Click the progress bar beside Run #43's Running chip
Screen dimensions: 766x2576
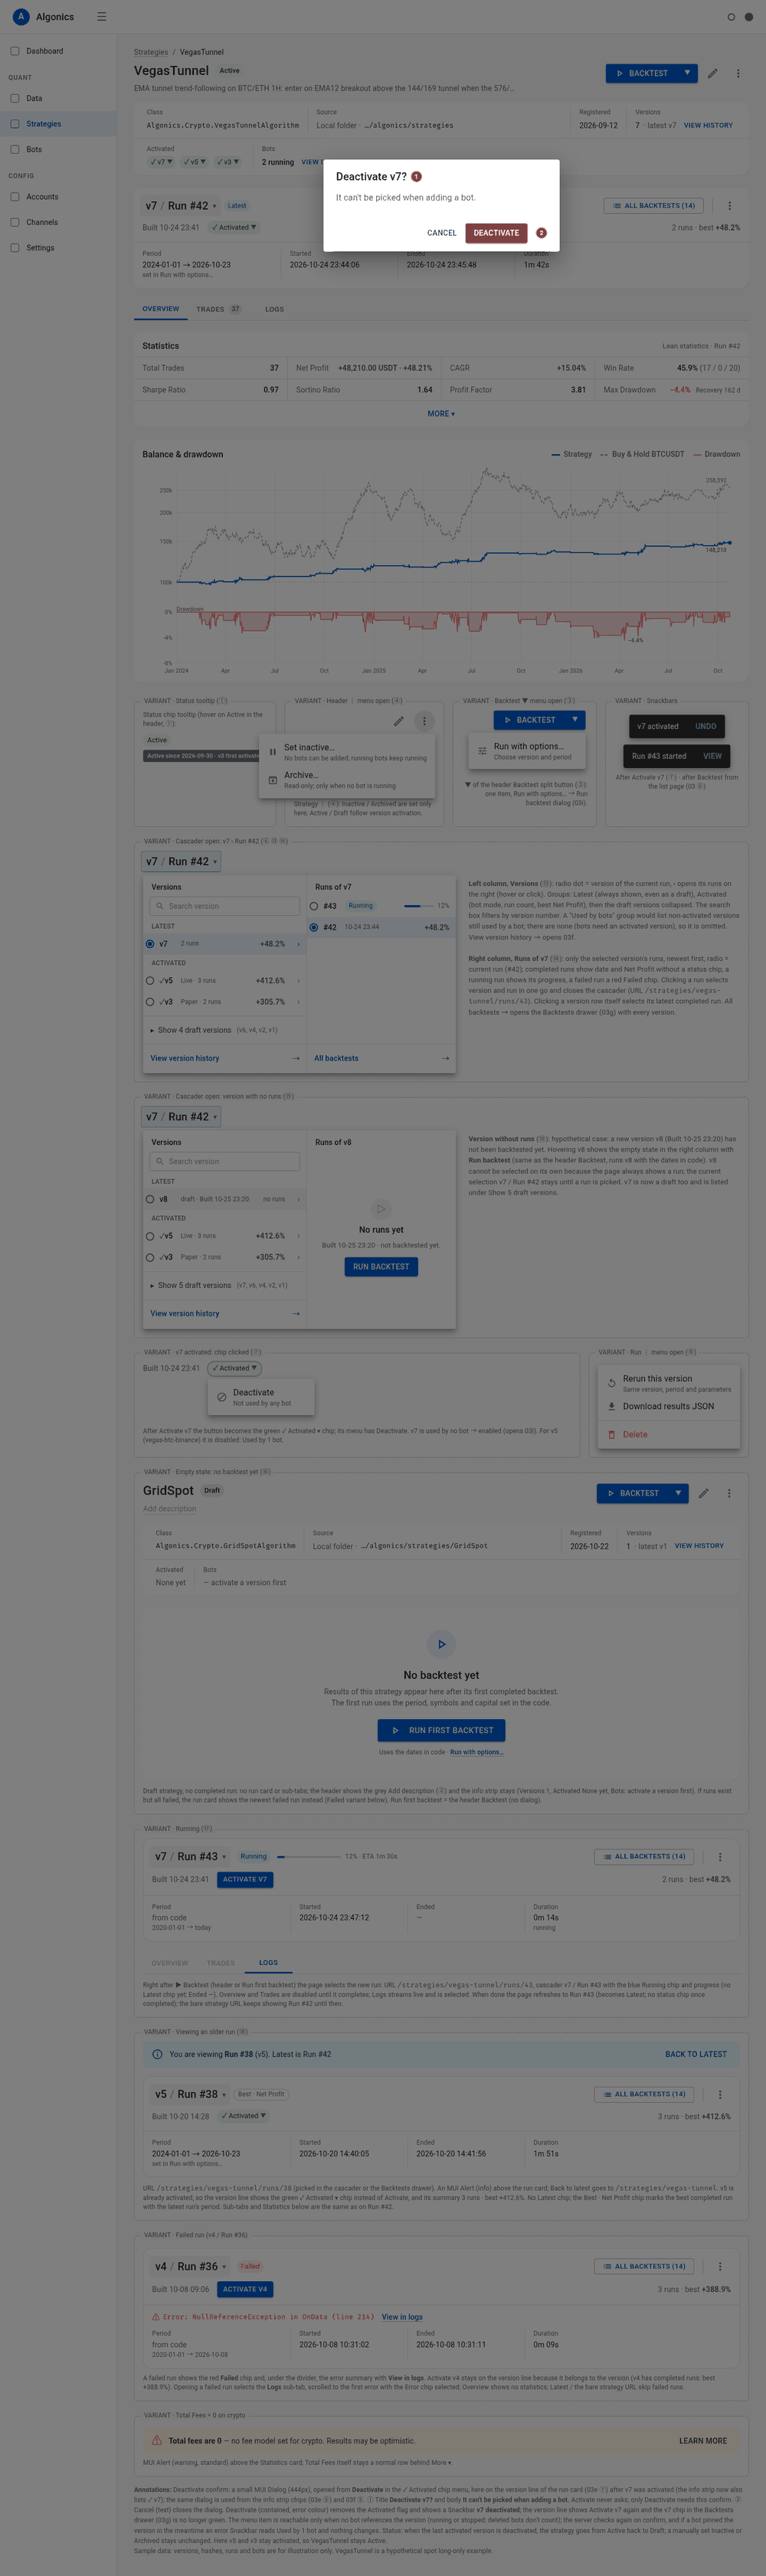click(308, 1857)
